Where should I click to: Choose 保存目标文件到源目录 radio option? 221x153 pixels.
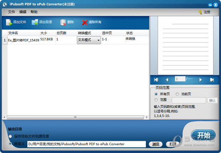click(x=10, y=136)
